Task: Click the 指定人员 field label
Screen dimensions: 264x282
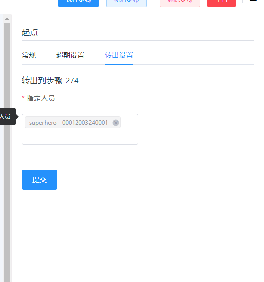Action: click(x=41, y=98)
